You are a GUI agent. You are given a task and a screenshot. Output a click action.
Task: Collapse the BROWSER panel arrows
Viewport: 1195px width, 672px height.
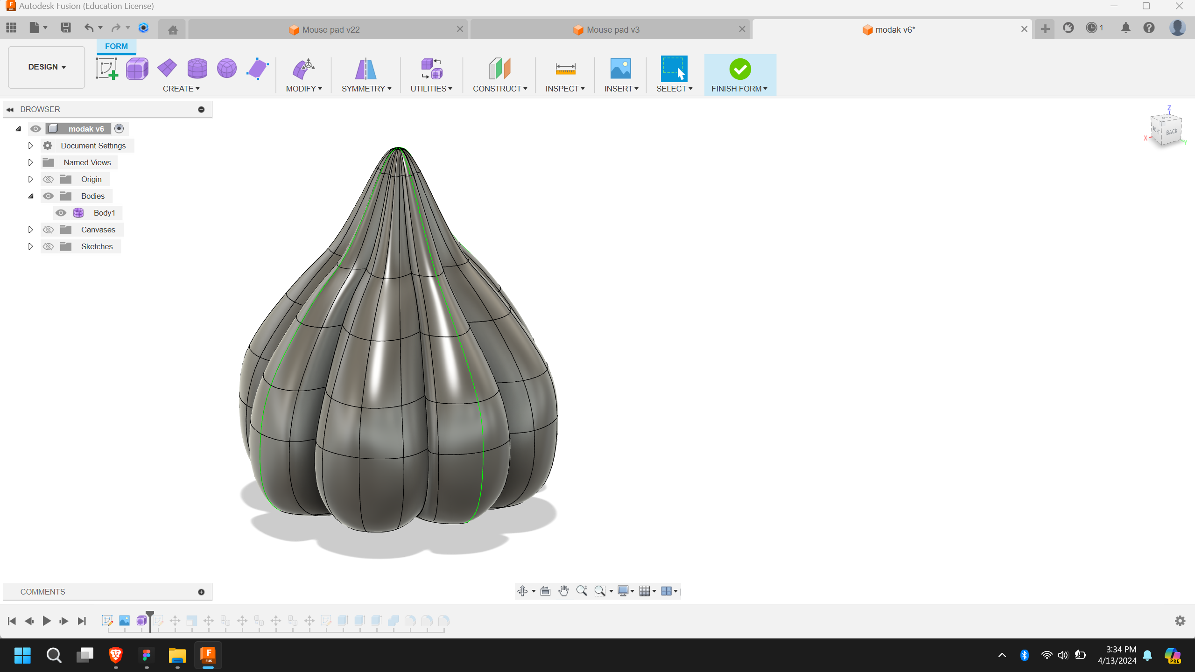point(10,109)
